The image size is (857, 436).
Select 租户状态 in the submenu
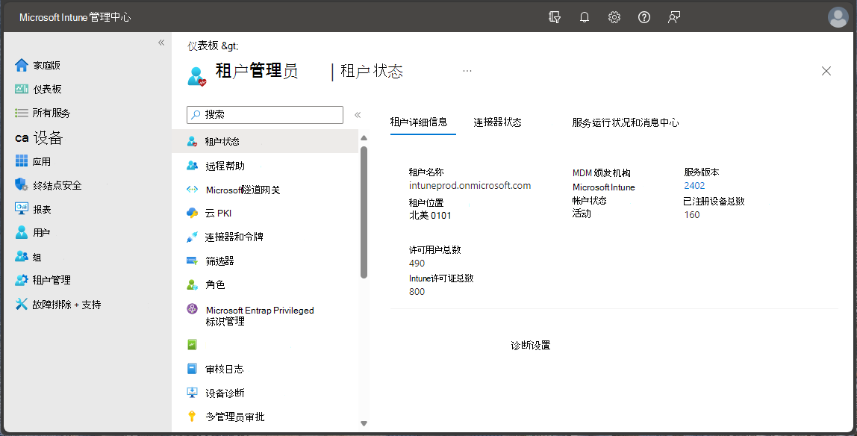pos(265,142)
